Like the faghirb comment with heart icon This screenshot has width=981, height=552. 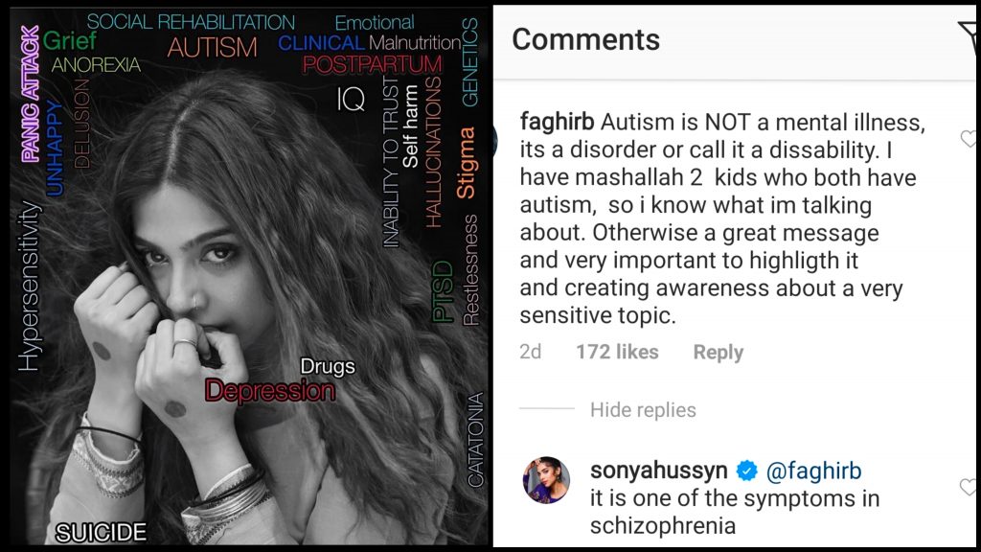click(970, 140)
